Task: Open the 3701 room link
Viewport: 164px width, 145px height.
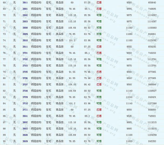Action: coord(25,53)
